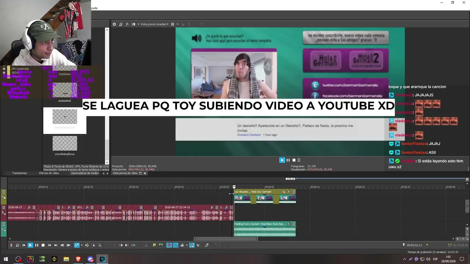Image resolution: width=470 pixels, height=264 pixels.
Task: Step to the next frame
Action: 68,245
